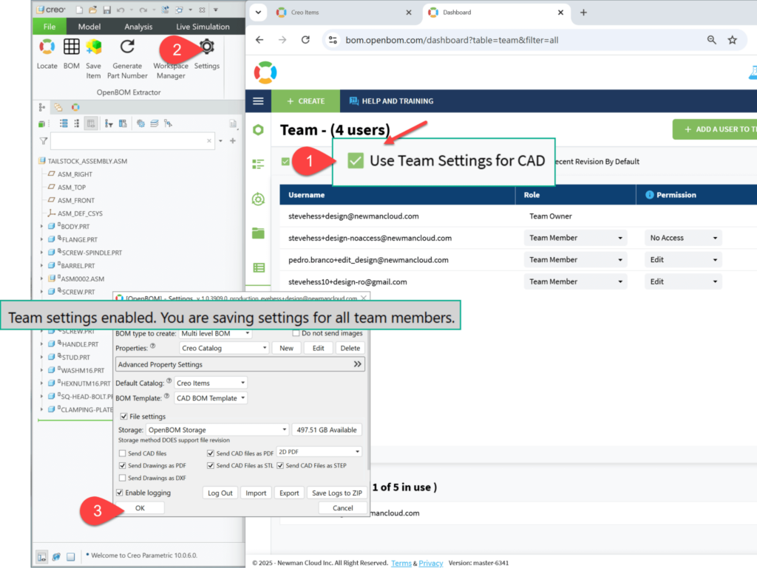This screenshot has width=757, height=568.
Task: Expand BODY.PRT in model tree
Action: [x=41, y=226]
